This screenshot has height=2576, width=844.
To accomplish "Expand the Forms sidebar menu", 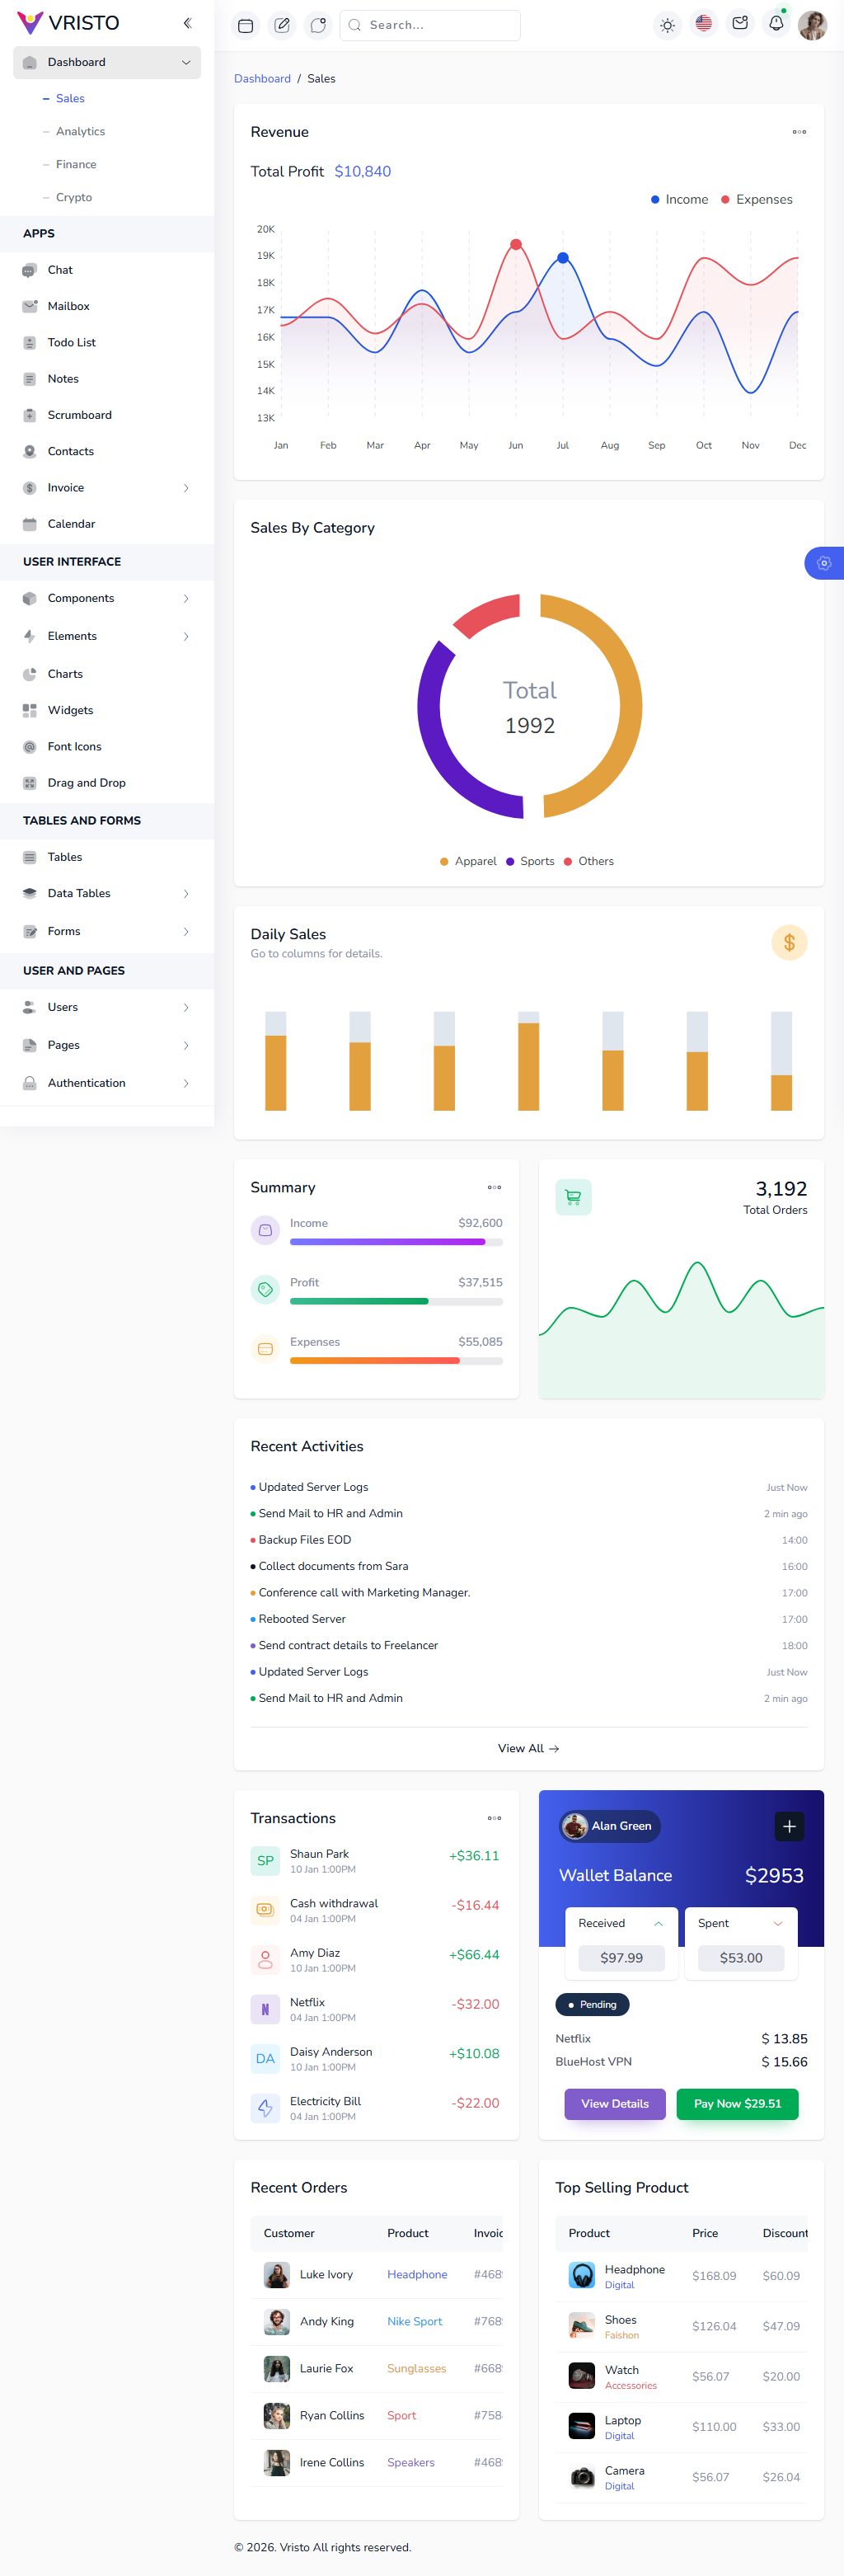I will pyautogui.click(x=107, y=931).
